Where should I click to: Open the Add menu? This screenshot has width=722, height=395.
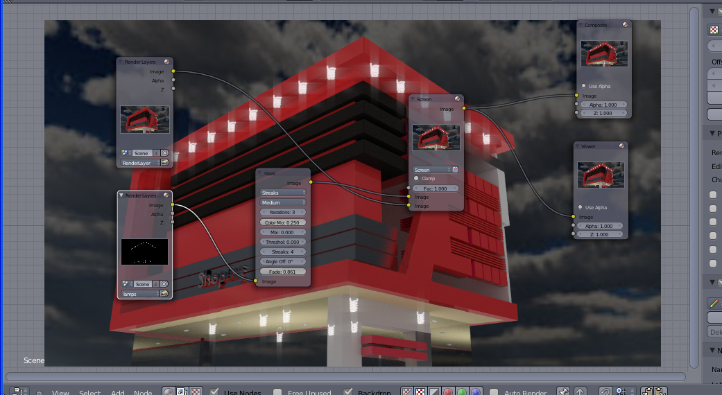[x=117, y=392]
